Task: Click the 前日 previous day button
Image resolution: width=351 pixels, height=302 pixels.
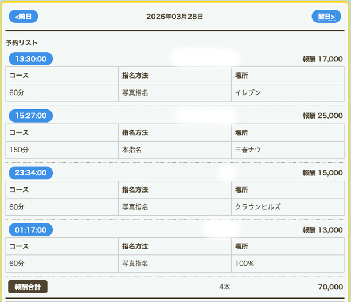Action: 23,17
